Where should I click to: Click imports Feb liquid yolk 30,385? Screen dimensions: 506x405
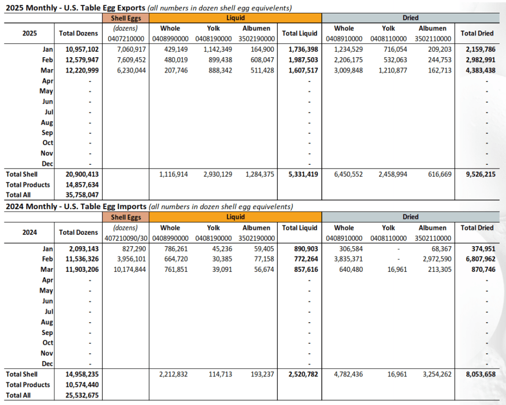pyautogui.click(x=222, y=259)
